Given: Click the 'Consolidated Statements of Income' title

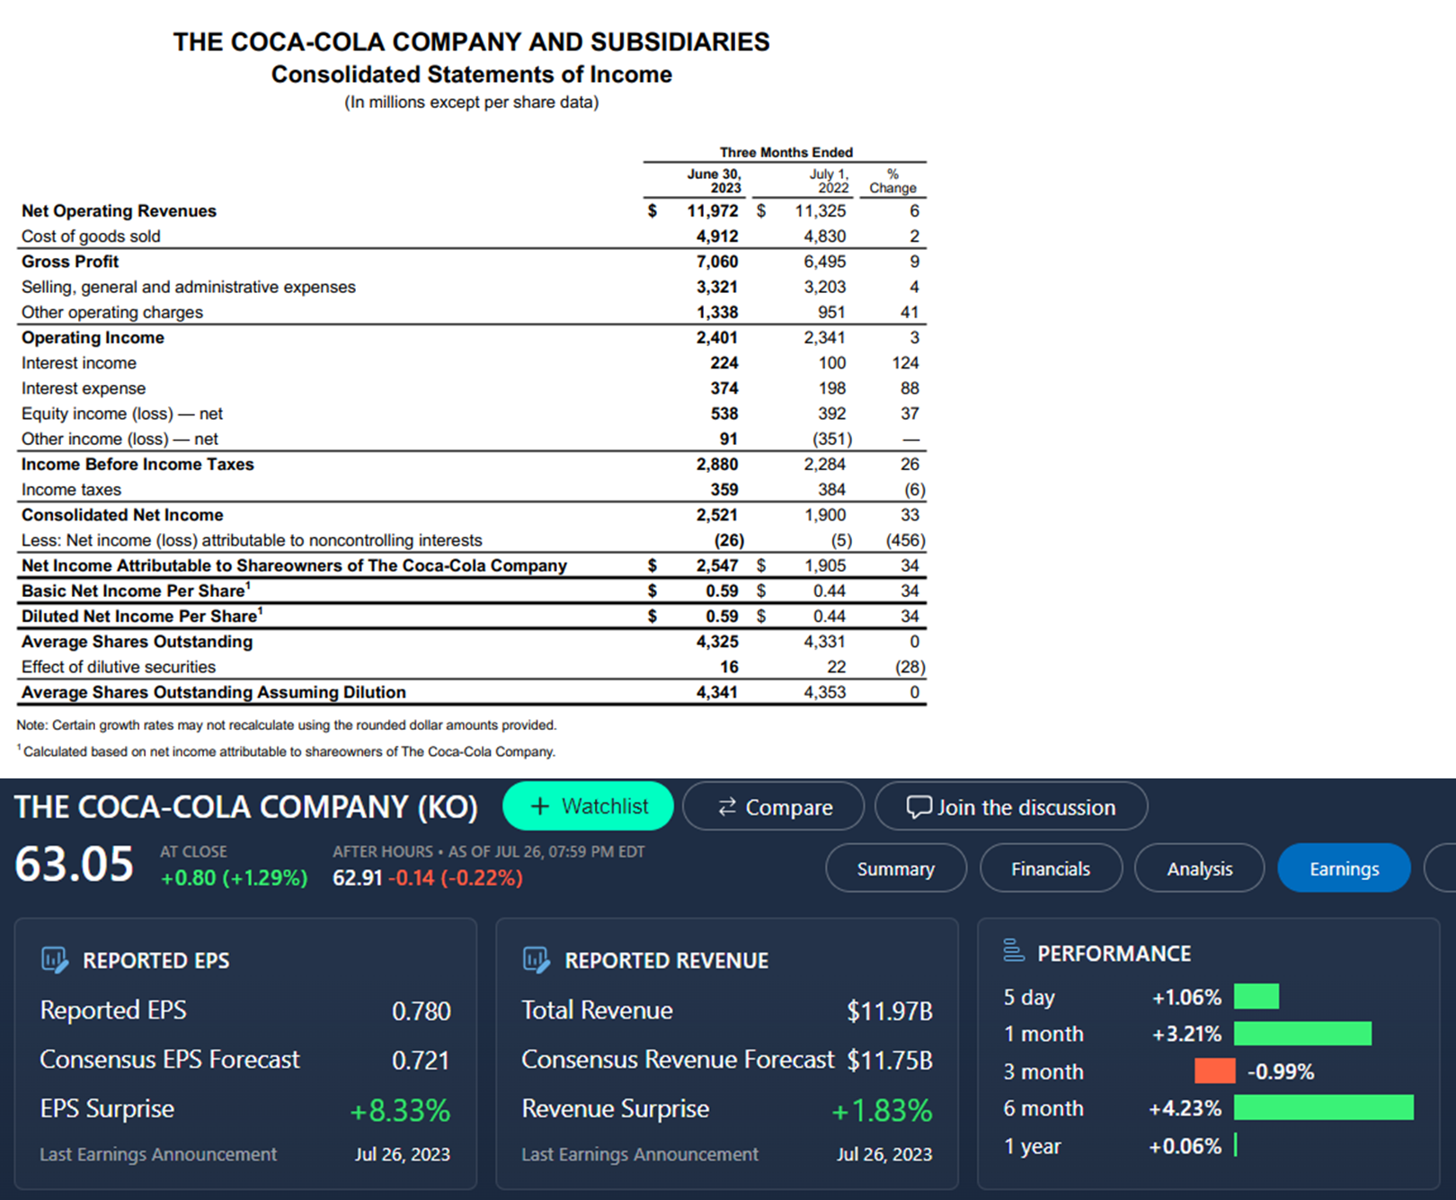Looking at the screenshot, I should 472,75.
